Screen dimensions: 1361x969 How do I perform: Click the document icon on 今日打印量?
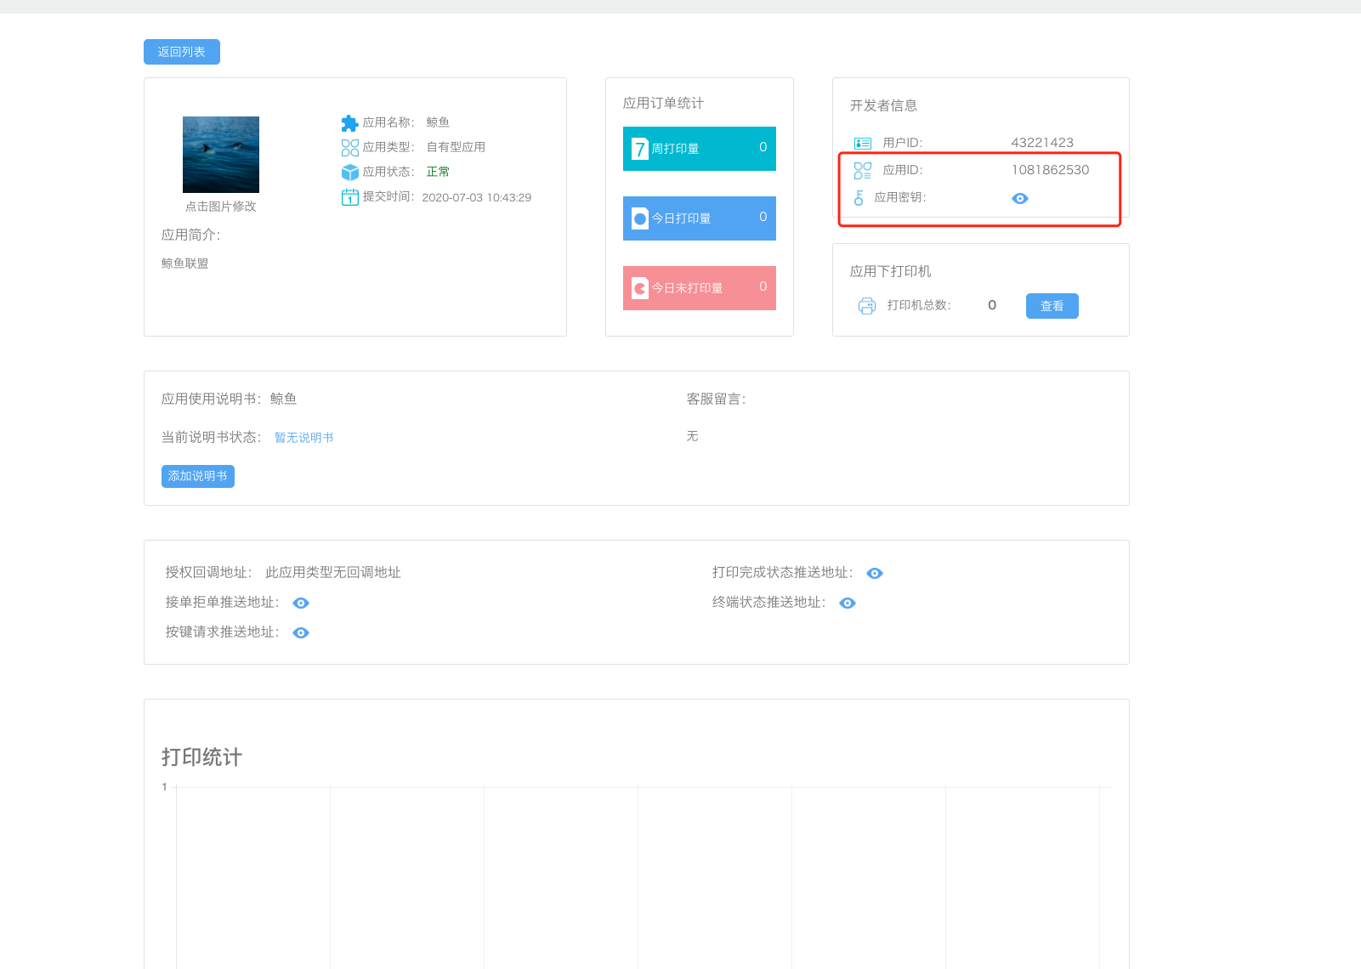[x=640, y=218]
